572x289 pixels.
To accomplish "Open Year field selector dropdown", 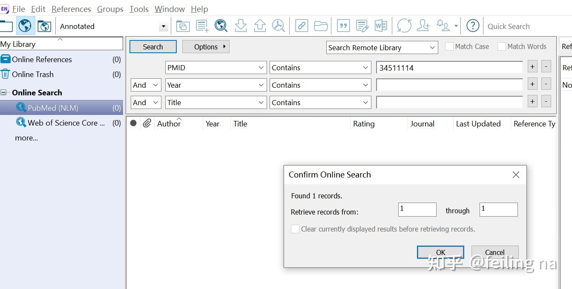I will (216, 85).
